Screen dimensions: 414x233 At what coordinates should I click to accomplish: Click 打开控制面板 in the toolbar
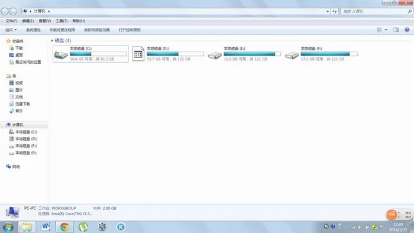tap(130, 30)
